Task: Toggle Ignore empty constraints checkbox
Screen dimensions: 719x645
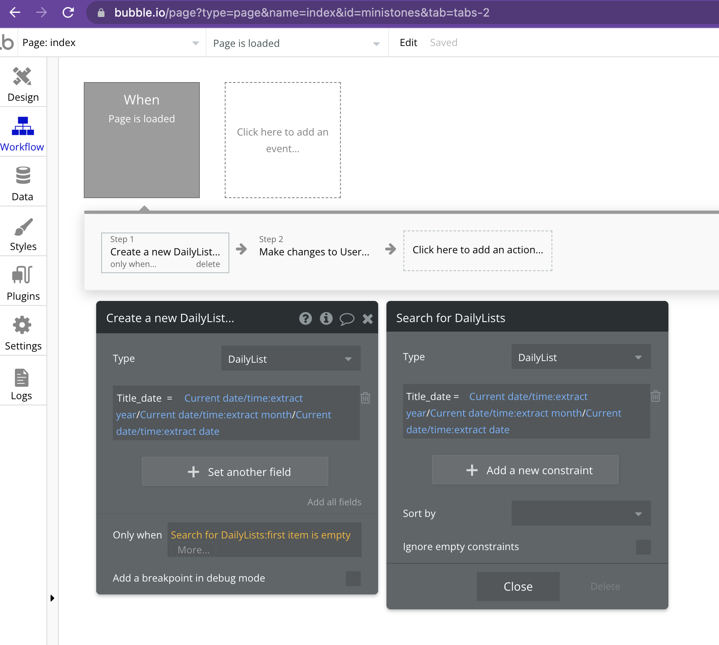Action: (644, 547)
